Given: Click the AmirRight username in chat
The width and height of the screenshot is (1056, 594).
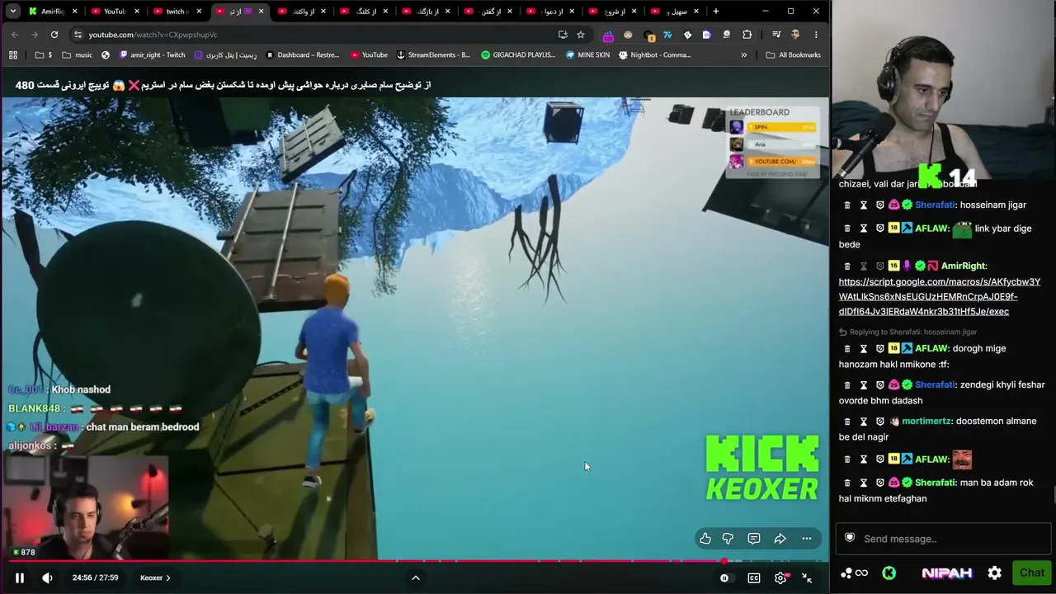Looking at the screenshot, I should [964, 266].
